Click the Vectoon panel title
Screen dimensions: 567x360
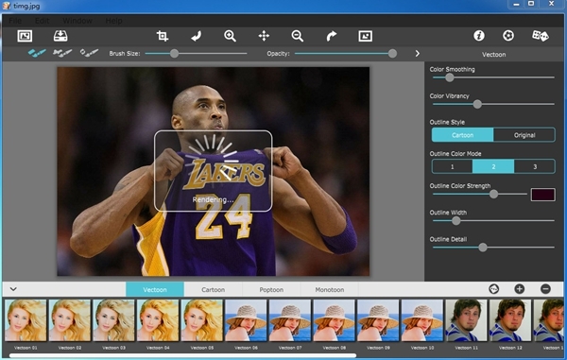coord(493,55)
